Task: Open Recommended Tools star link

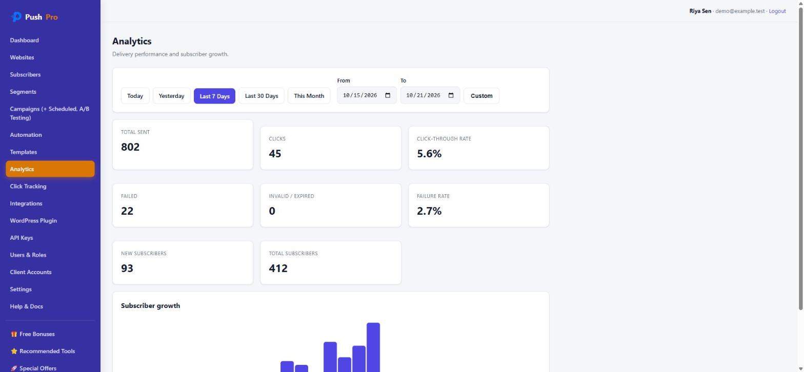Action: tap(50, 352)
